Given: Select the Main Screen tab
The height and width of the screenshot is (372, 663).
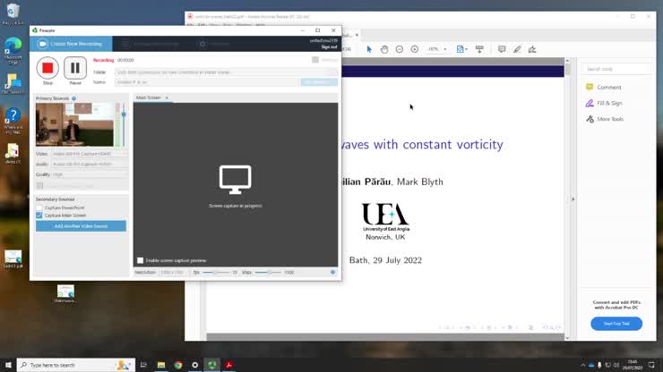Looking at the screenshot, I should click(148, 97).
